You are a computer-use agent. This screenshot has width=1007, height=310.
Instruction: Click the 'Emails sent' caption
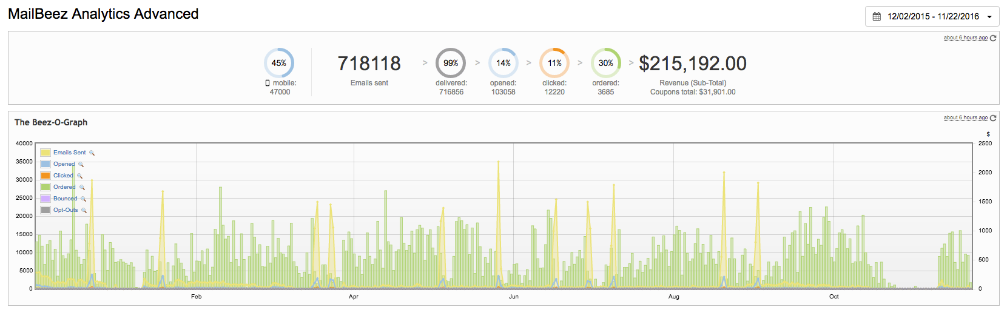pos(369,83)
